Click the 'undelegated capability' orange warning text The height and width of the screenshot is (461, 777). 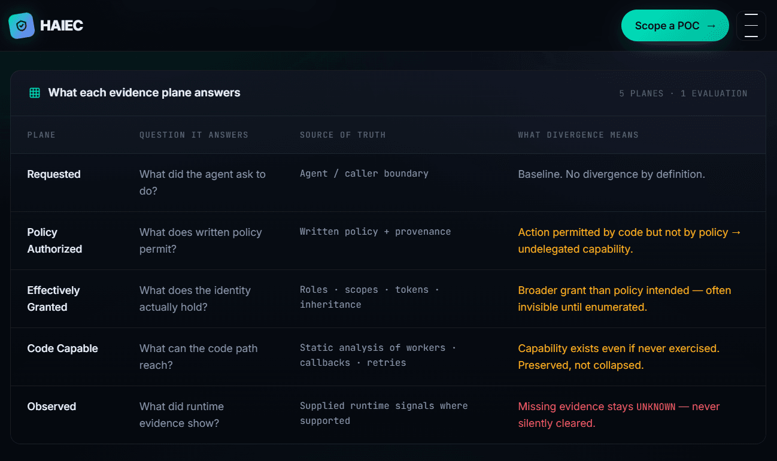coord(575,249)
